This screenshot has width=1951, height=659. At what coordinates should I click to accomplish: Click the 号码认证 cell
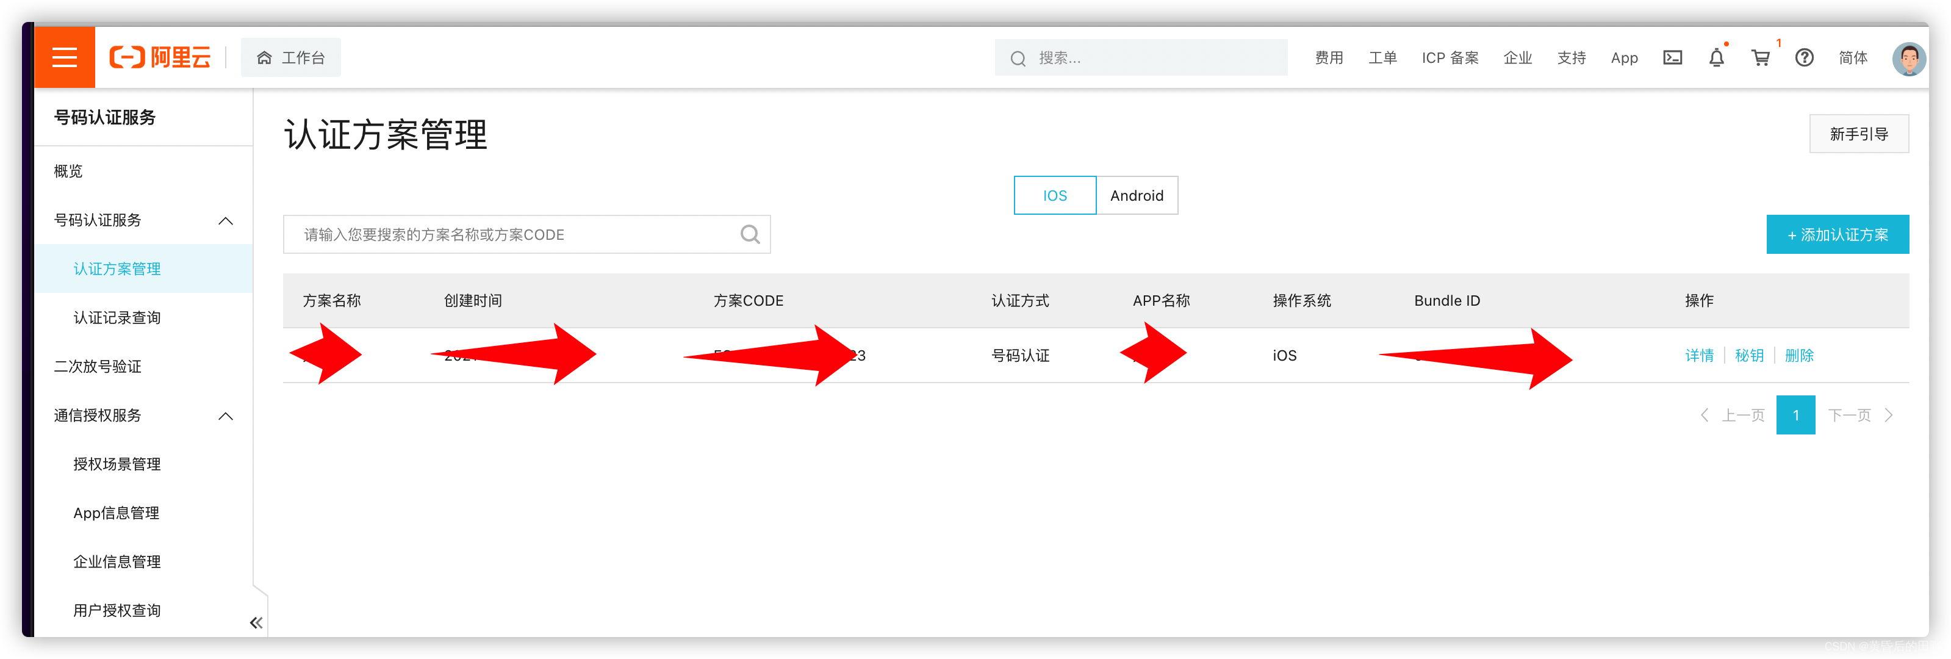point(1020,355)
